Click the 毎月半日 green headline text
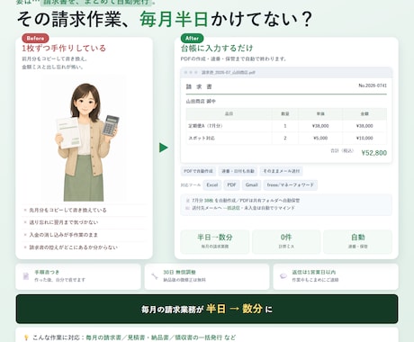Screen dimensions: 414x342 174,19
